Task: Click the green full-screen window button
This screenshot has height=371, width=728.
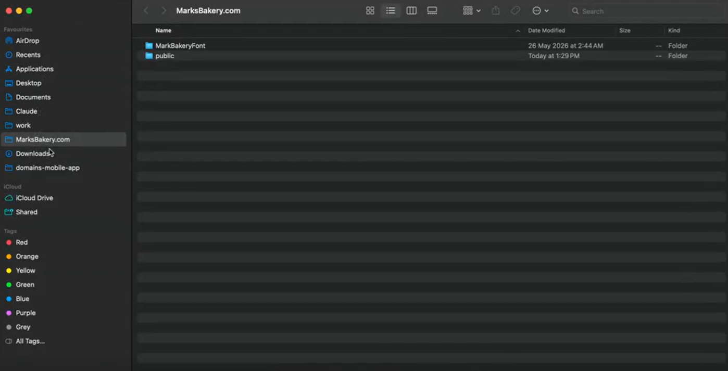Action: tap(29, 11)
